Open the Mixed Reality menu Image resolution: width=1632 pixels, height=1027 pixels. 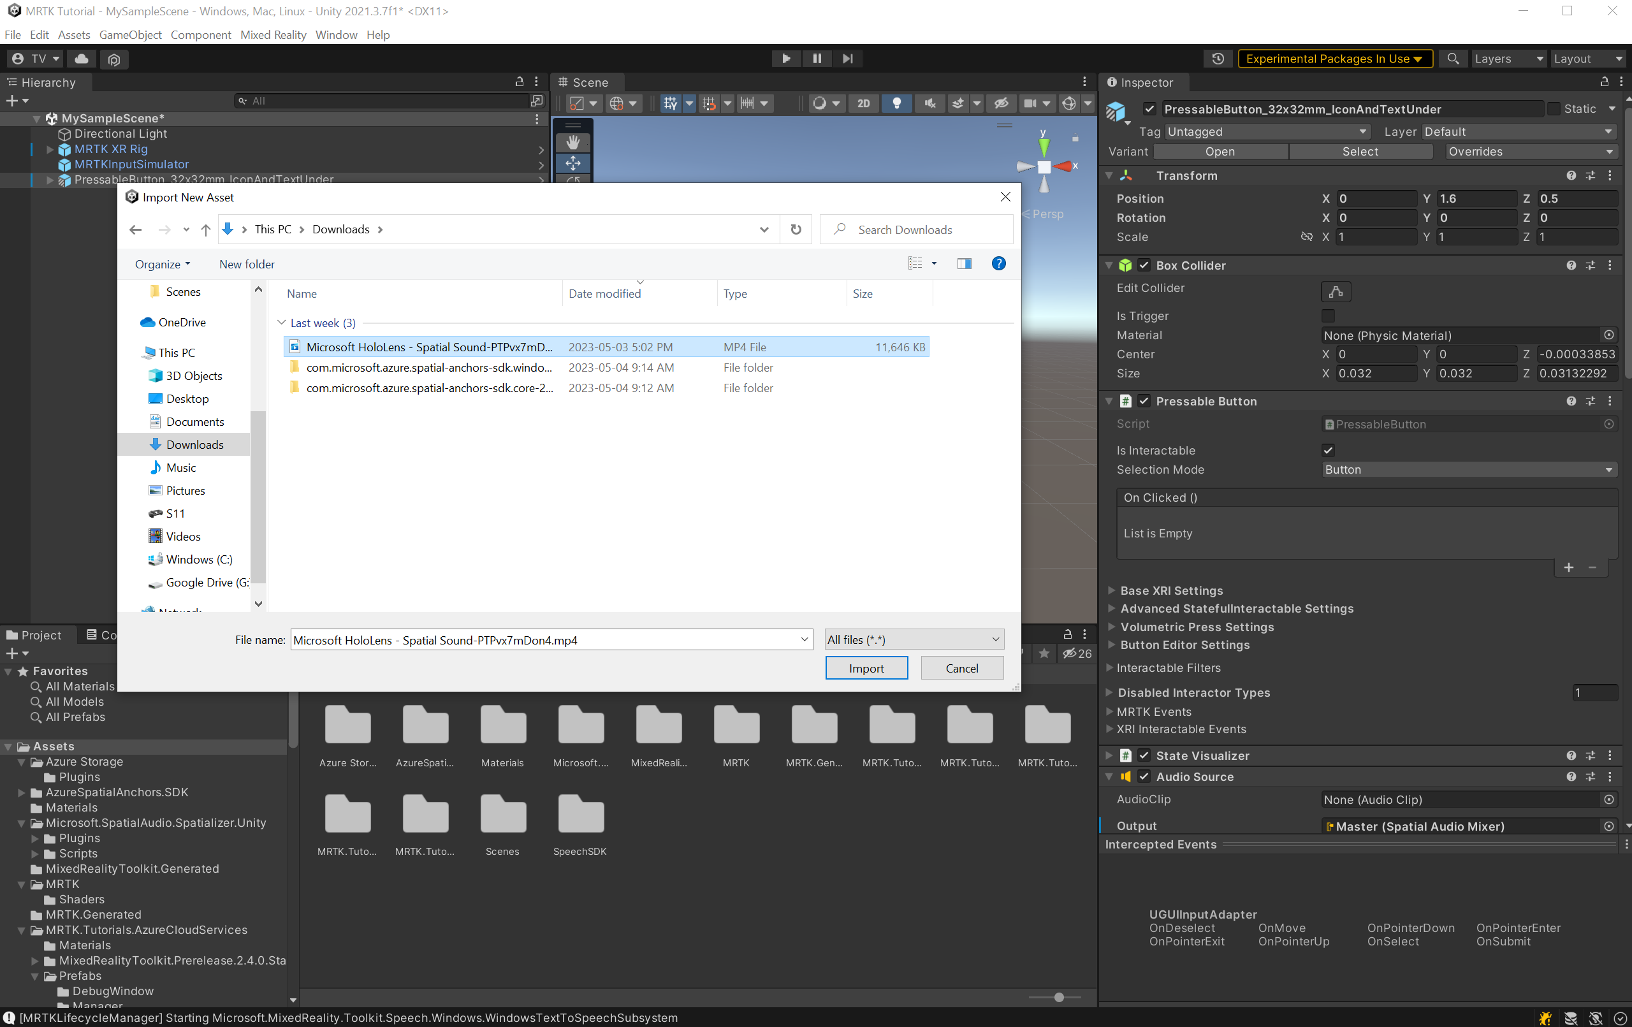tap(273, 34)
